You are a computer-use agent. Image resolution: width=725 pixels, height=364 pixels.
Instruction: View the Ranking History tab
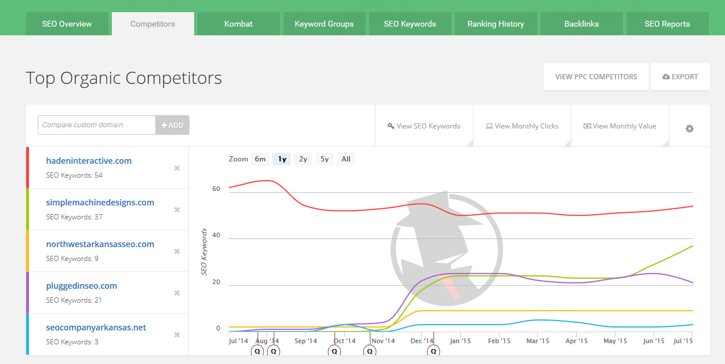click(496, 24)
